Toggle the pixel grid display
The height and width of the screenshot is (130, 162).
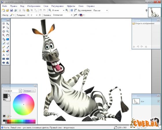coord(72,10)
